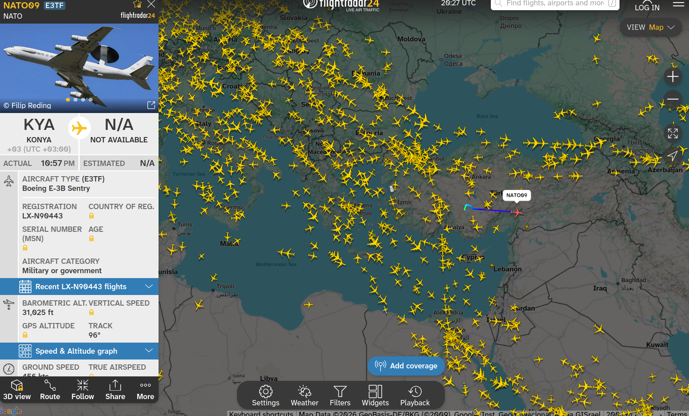
Task: Click the speedometer icon beside Ground Speed
Action: [x=9, y=369]
